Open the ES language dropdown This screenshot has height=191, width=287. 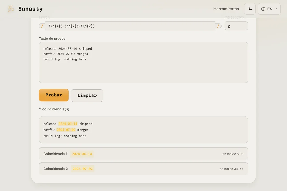point(269,9)
